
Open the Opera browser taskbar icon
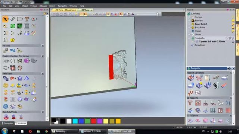[x=30, y=131]
